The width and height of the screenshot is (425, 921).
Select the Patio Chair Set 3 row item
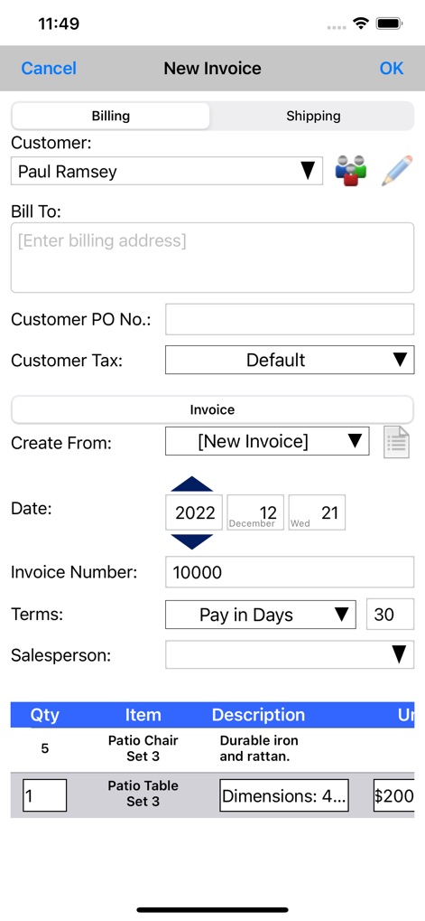click(143, 748)
